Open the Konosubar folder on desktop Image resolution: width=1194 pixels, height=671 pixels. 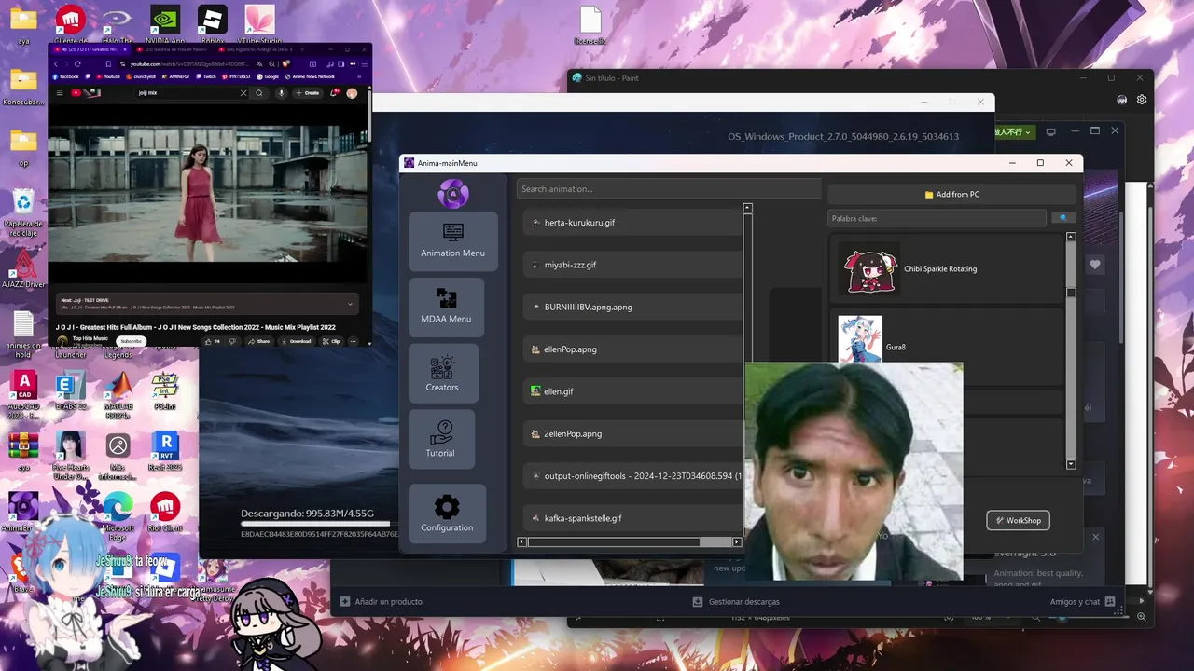click(x=23, y=87)
